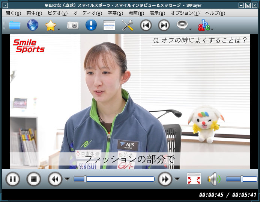Fast forward using double-right arrow button
Viewport: 260px width, 202px height.
click(x=165, y=179)
